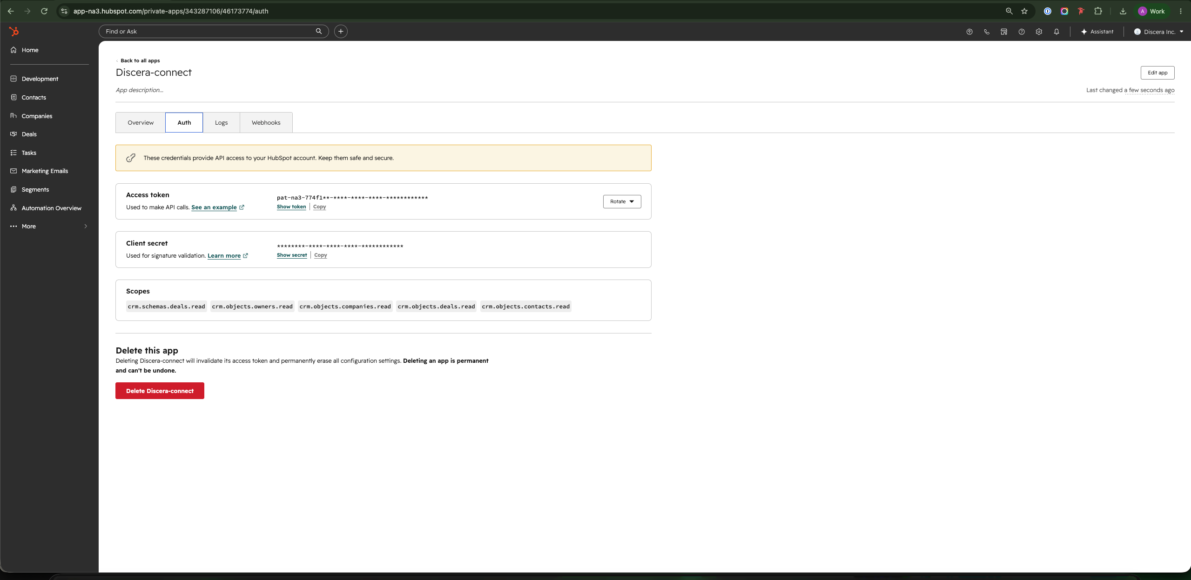
Task: Open the browser three-dot menu
Action: [x=1181, y=11]
